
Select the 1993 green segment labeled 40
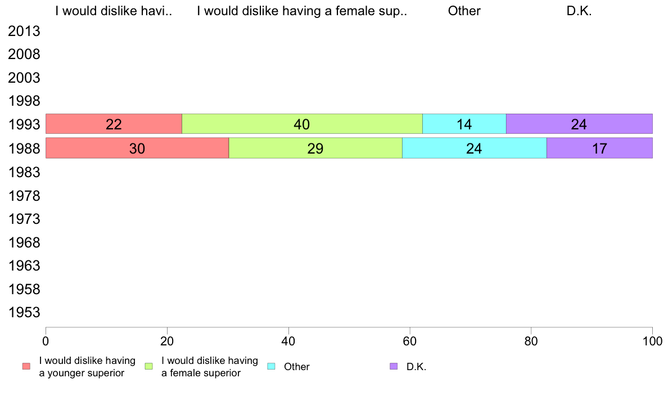(x=302, y=124)
